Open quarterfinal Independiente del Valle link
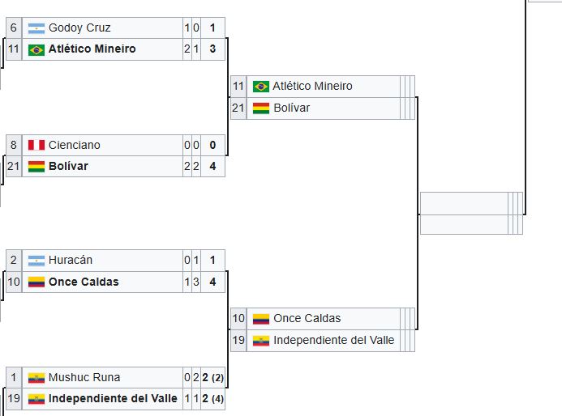The height and width of the screenshot is (416, 562). (333, 341)
